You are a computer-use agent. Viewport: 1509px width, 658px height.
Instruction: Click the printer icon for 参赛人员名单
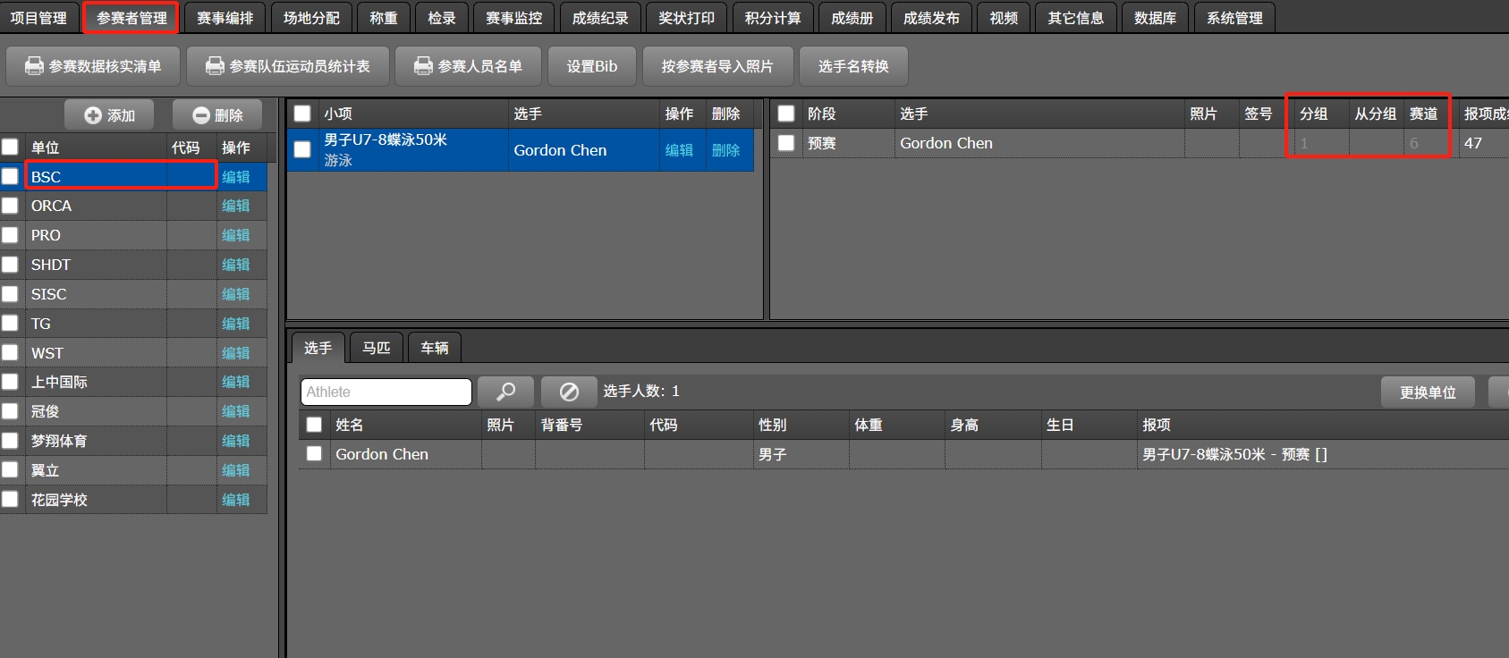423,66
